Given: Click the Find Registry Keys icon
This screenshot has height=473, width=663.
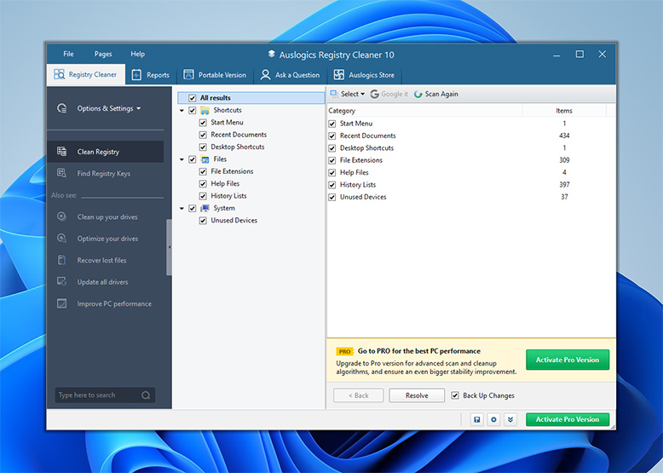Looking at the screenshot, I should [61, 173].
